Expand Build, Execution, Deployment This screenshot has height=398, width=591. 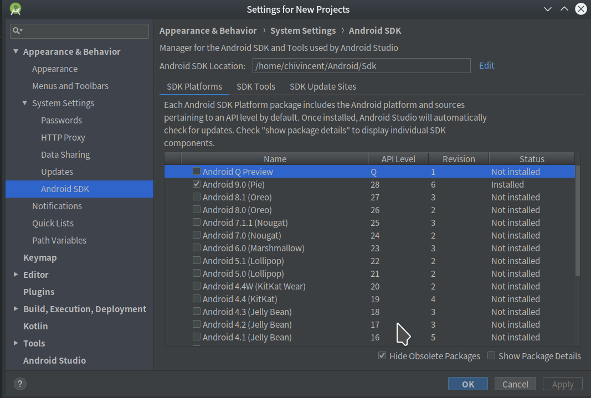15,309
